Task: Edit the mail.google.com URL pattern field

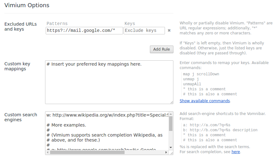Action: click(x=84, y=31)
